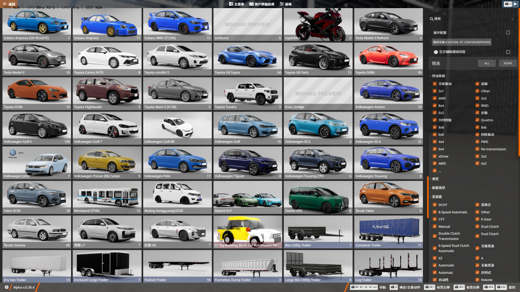Click the search magnifier icon
Screen dimensions: 520x292
tap(432, 19)
